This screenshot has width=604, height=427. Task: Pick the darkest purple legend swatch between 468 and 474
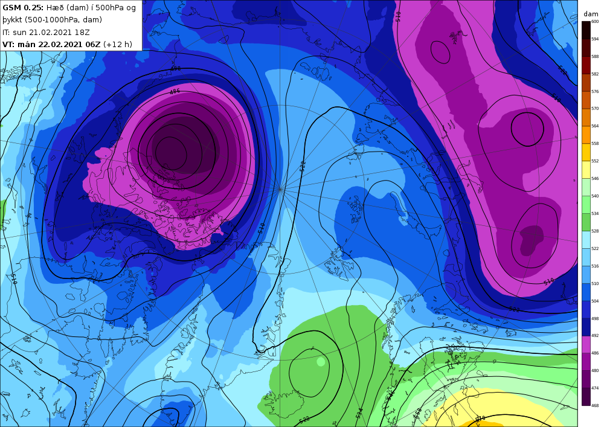(x=585, y=397)
